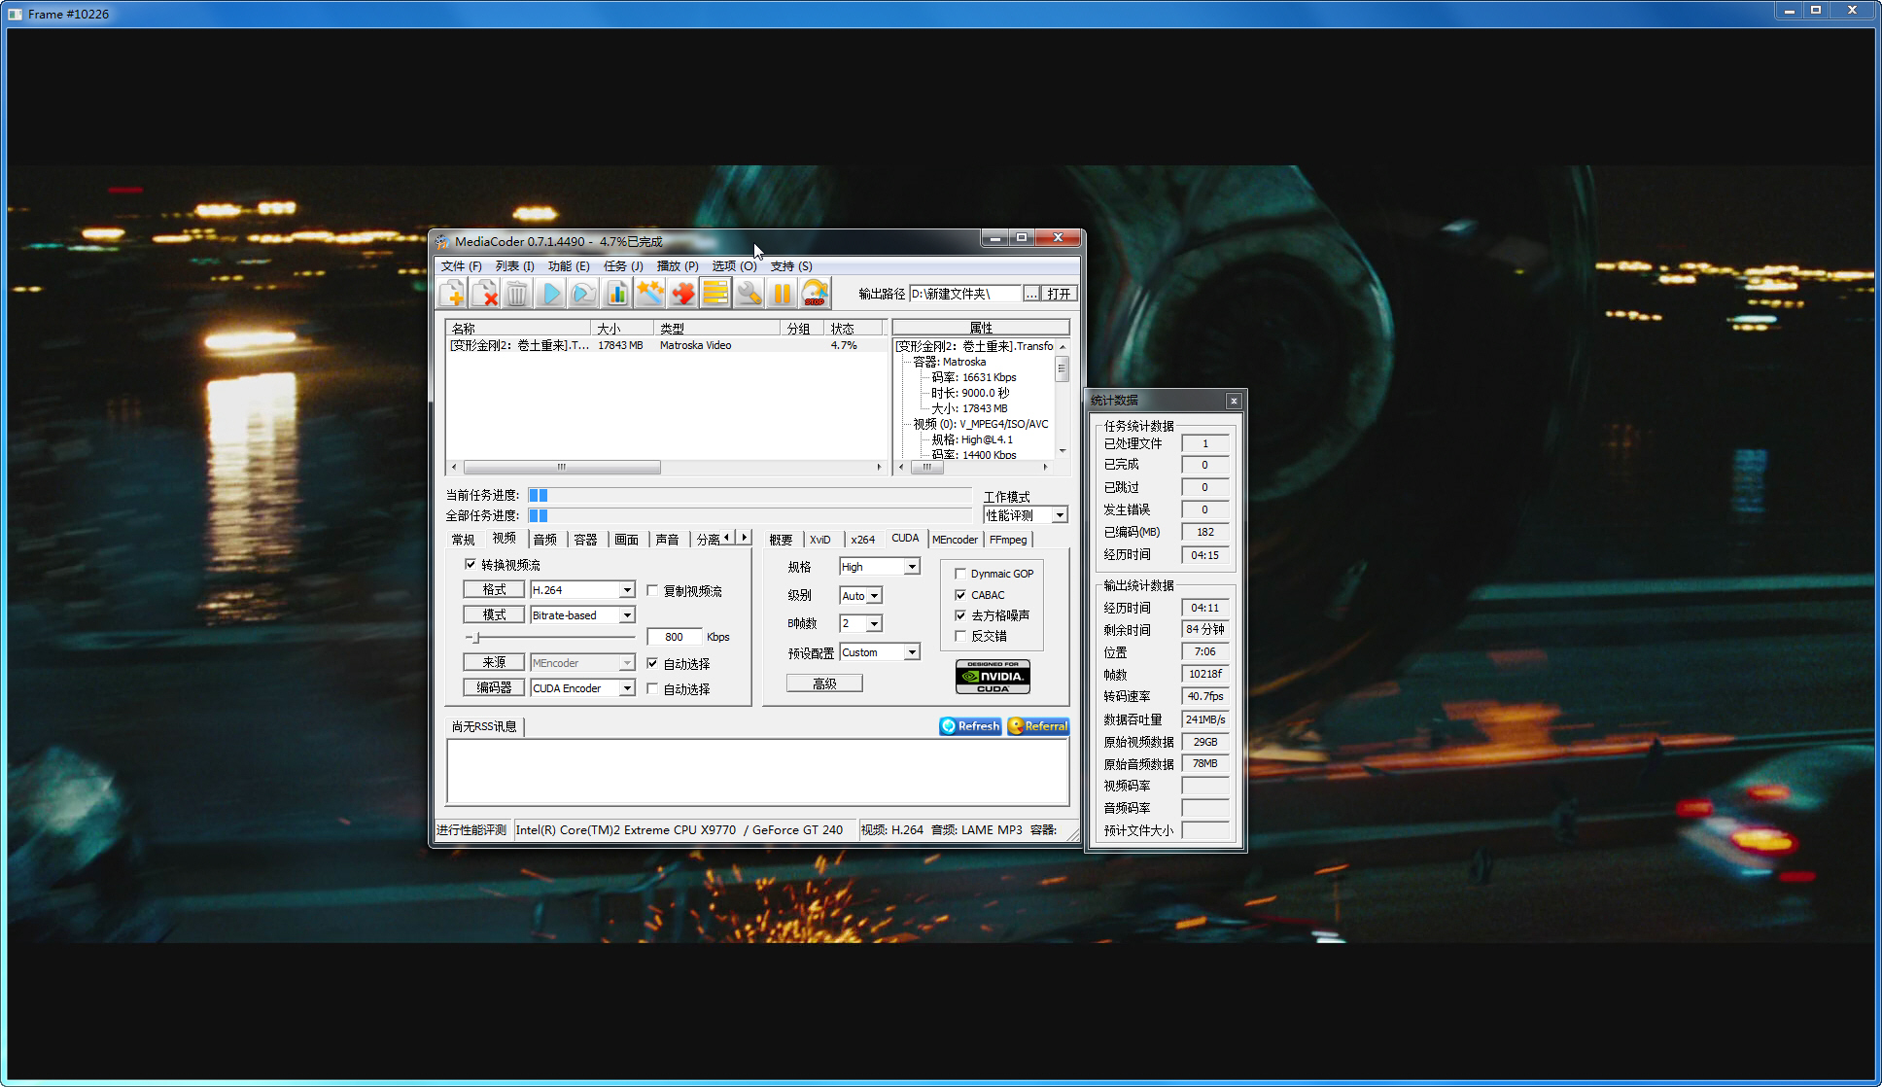Pause transcoding with the orange pause icon

click(x=782, y=293)
